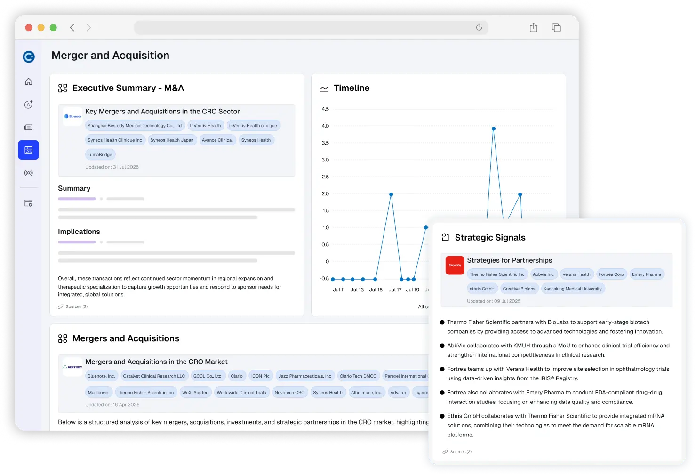Choose the Jazz Pharmaceuticals, Inc tag

pos(305,376)
